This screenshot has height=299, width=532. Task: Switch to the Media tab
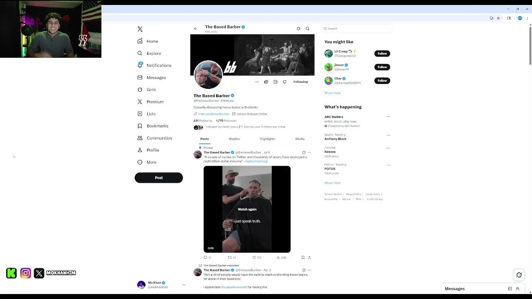click(x=300, y=139)
